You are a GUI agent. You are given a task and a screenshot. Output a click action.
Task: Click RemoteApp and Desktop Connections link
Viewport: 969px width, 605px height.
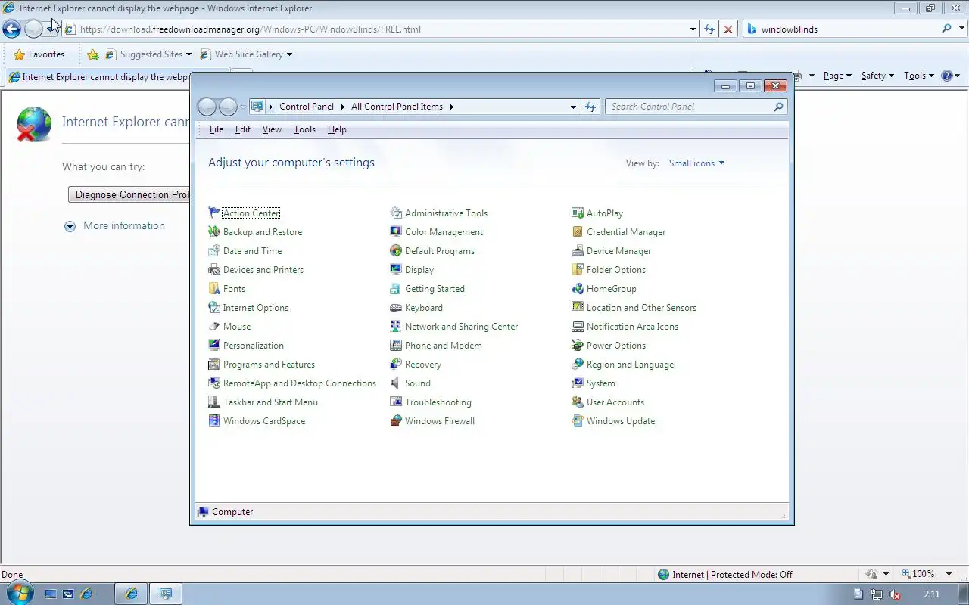(299, 383)
